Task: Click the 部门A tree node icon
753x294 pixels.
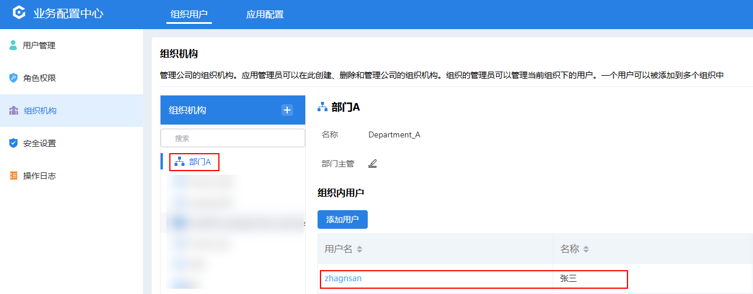Action: pyautogui.click(x=179, y=162)
